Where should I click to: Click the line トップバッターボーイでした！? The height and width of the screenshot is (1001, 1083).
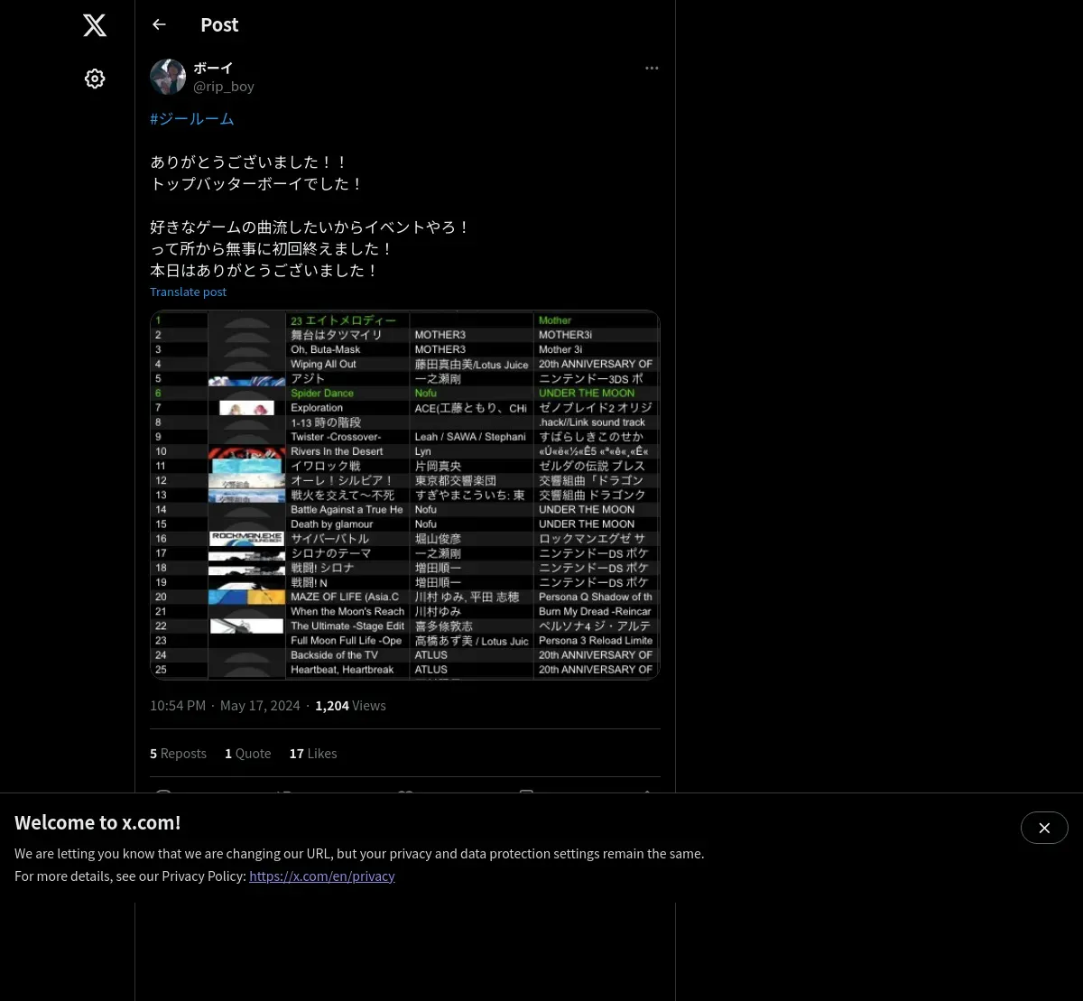256,184
